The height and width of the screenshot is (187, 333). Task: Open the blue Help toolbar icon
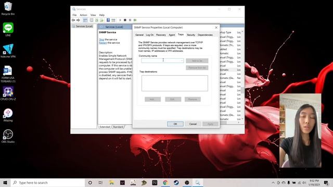(108, 20)
